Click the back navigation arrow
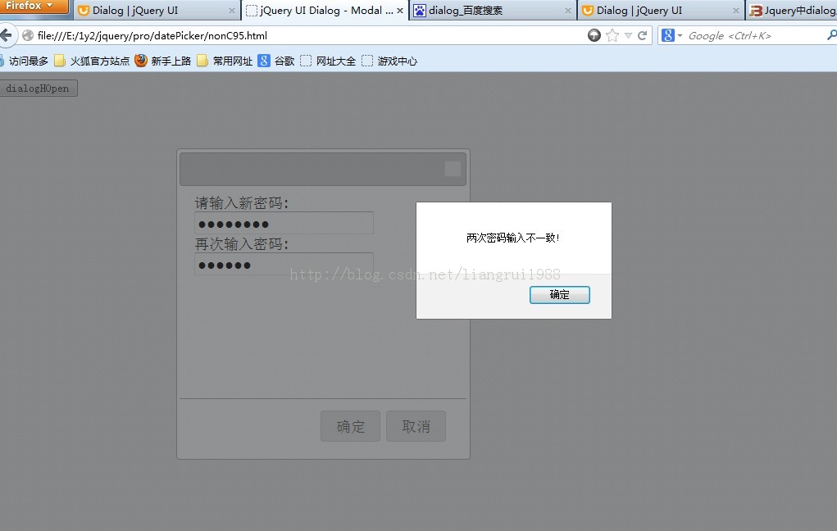The height and width of the screenshot is (531, 837). coord(10,35)
